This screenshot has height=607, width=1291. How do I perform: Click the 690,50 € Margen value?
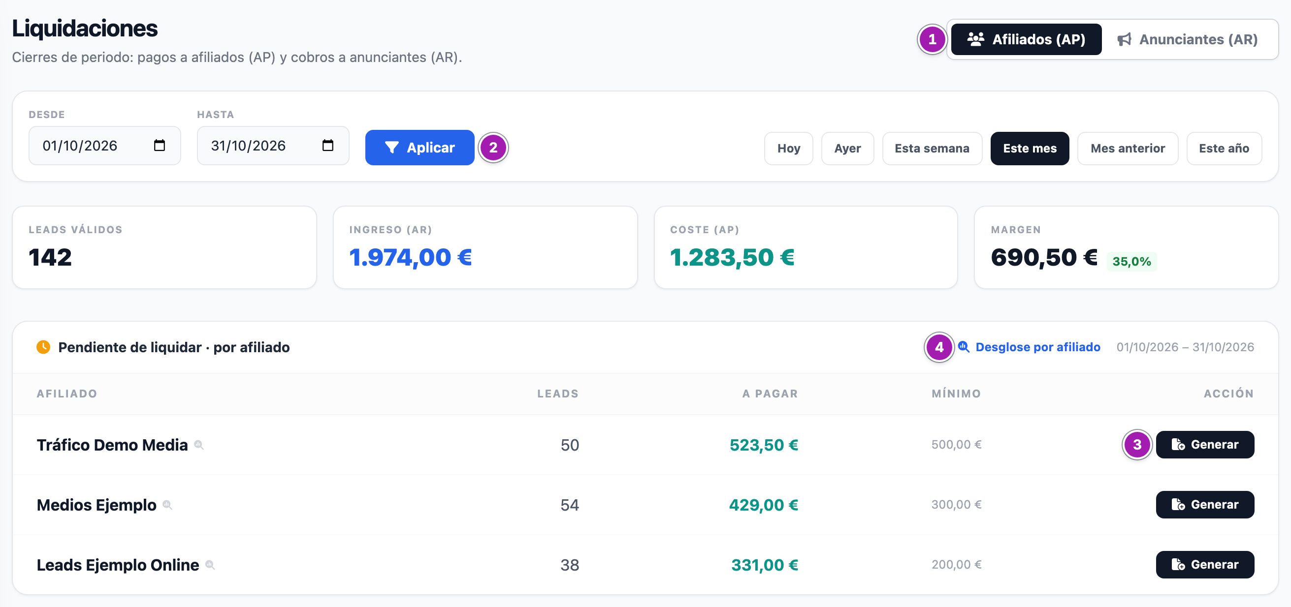click(x=1044, y=257)
